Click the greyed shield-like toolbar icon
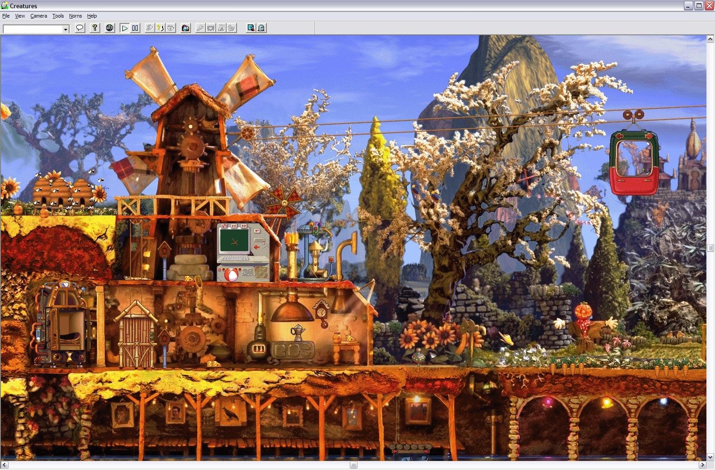The height and width of the screenshot is (470, 715). click(x=171, y=28)
